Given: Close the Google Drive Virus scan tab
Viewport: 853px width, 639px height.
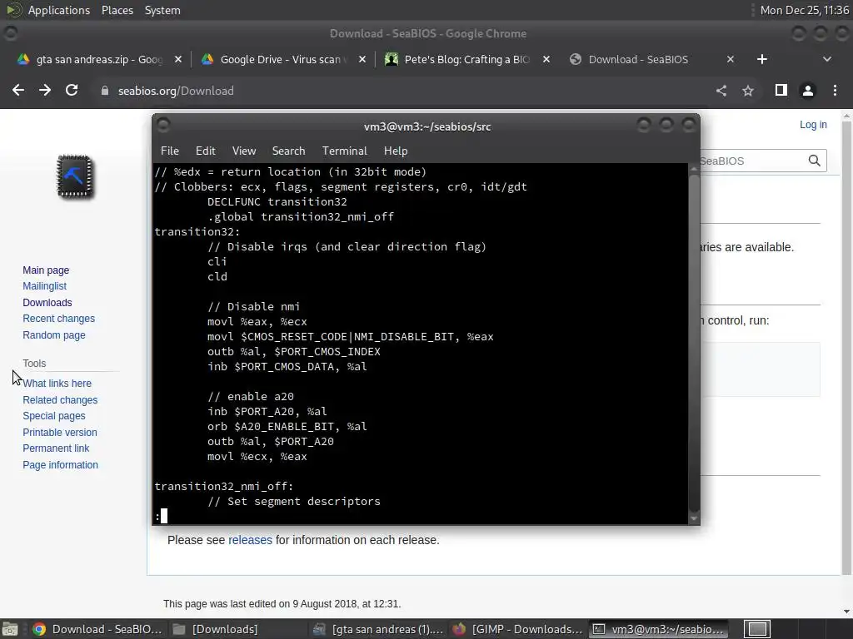Looking at the screenshot, I should coord(362,59).
